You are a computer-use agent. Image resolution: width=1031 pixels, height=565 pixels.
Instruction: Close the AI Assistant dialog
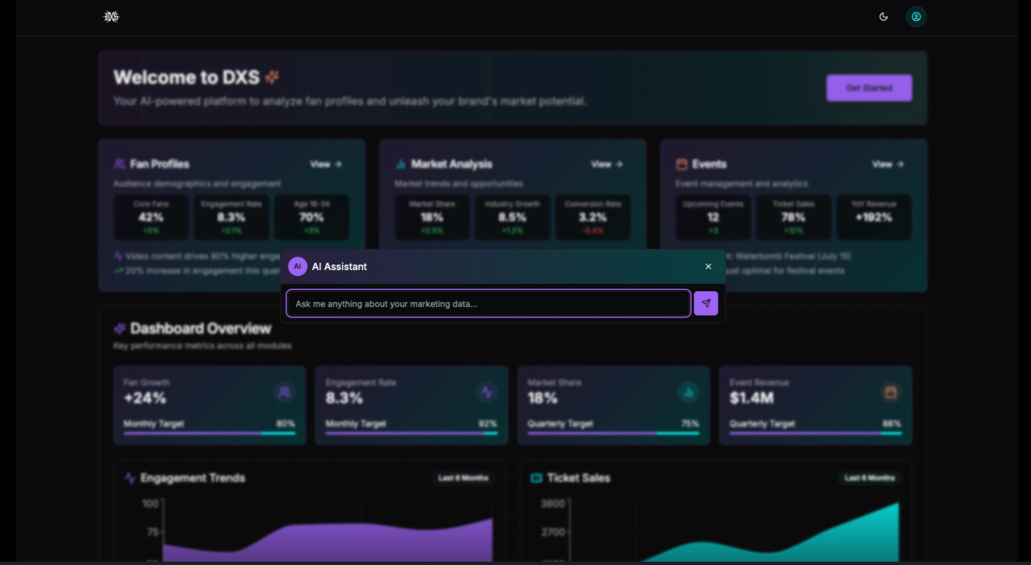[x=708, y=267]
